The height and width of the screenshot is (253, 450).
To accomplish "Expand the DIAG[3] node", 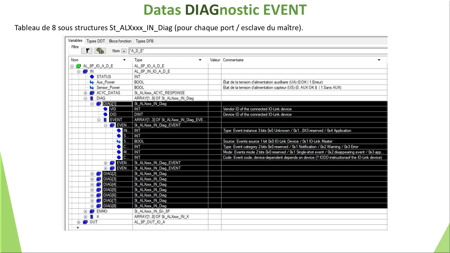I will click(x=92, y=179).
